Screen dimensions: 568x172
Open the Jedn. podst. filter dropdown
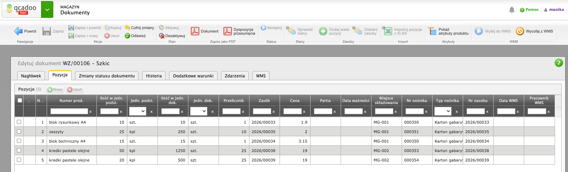point(138,111)
